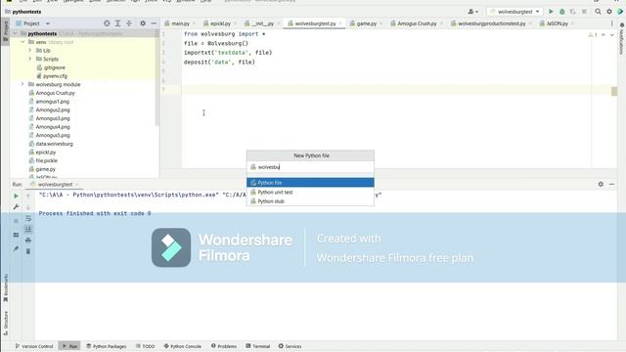Click the green Debug bug icon
Viewport: 626px width, 352px height.
coord(562,12)
